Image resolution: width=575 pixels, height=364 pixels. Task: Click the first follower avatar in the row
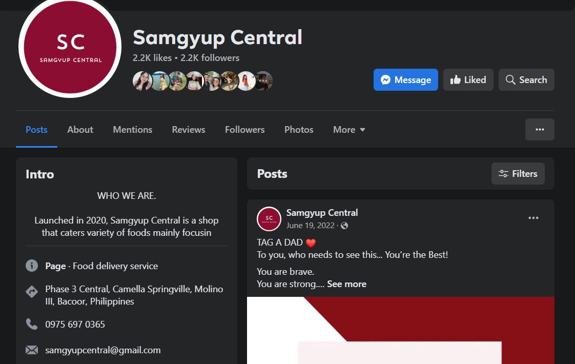click(x=142, y=80)
